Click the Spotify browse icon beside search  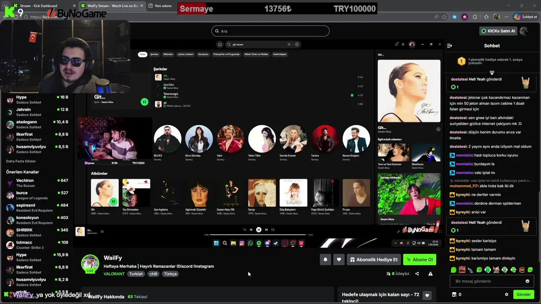(x=297, y=44)
